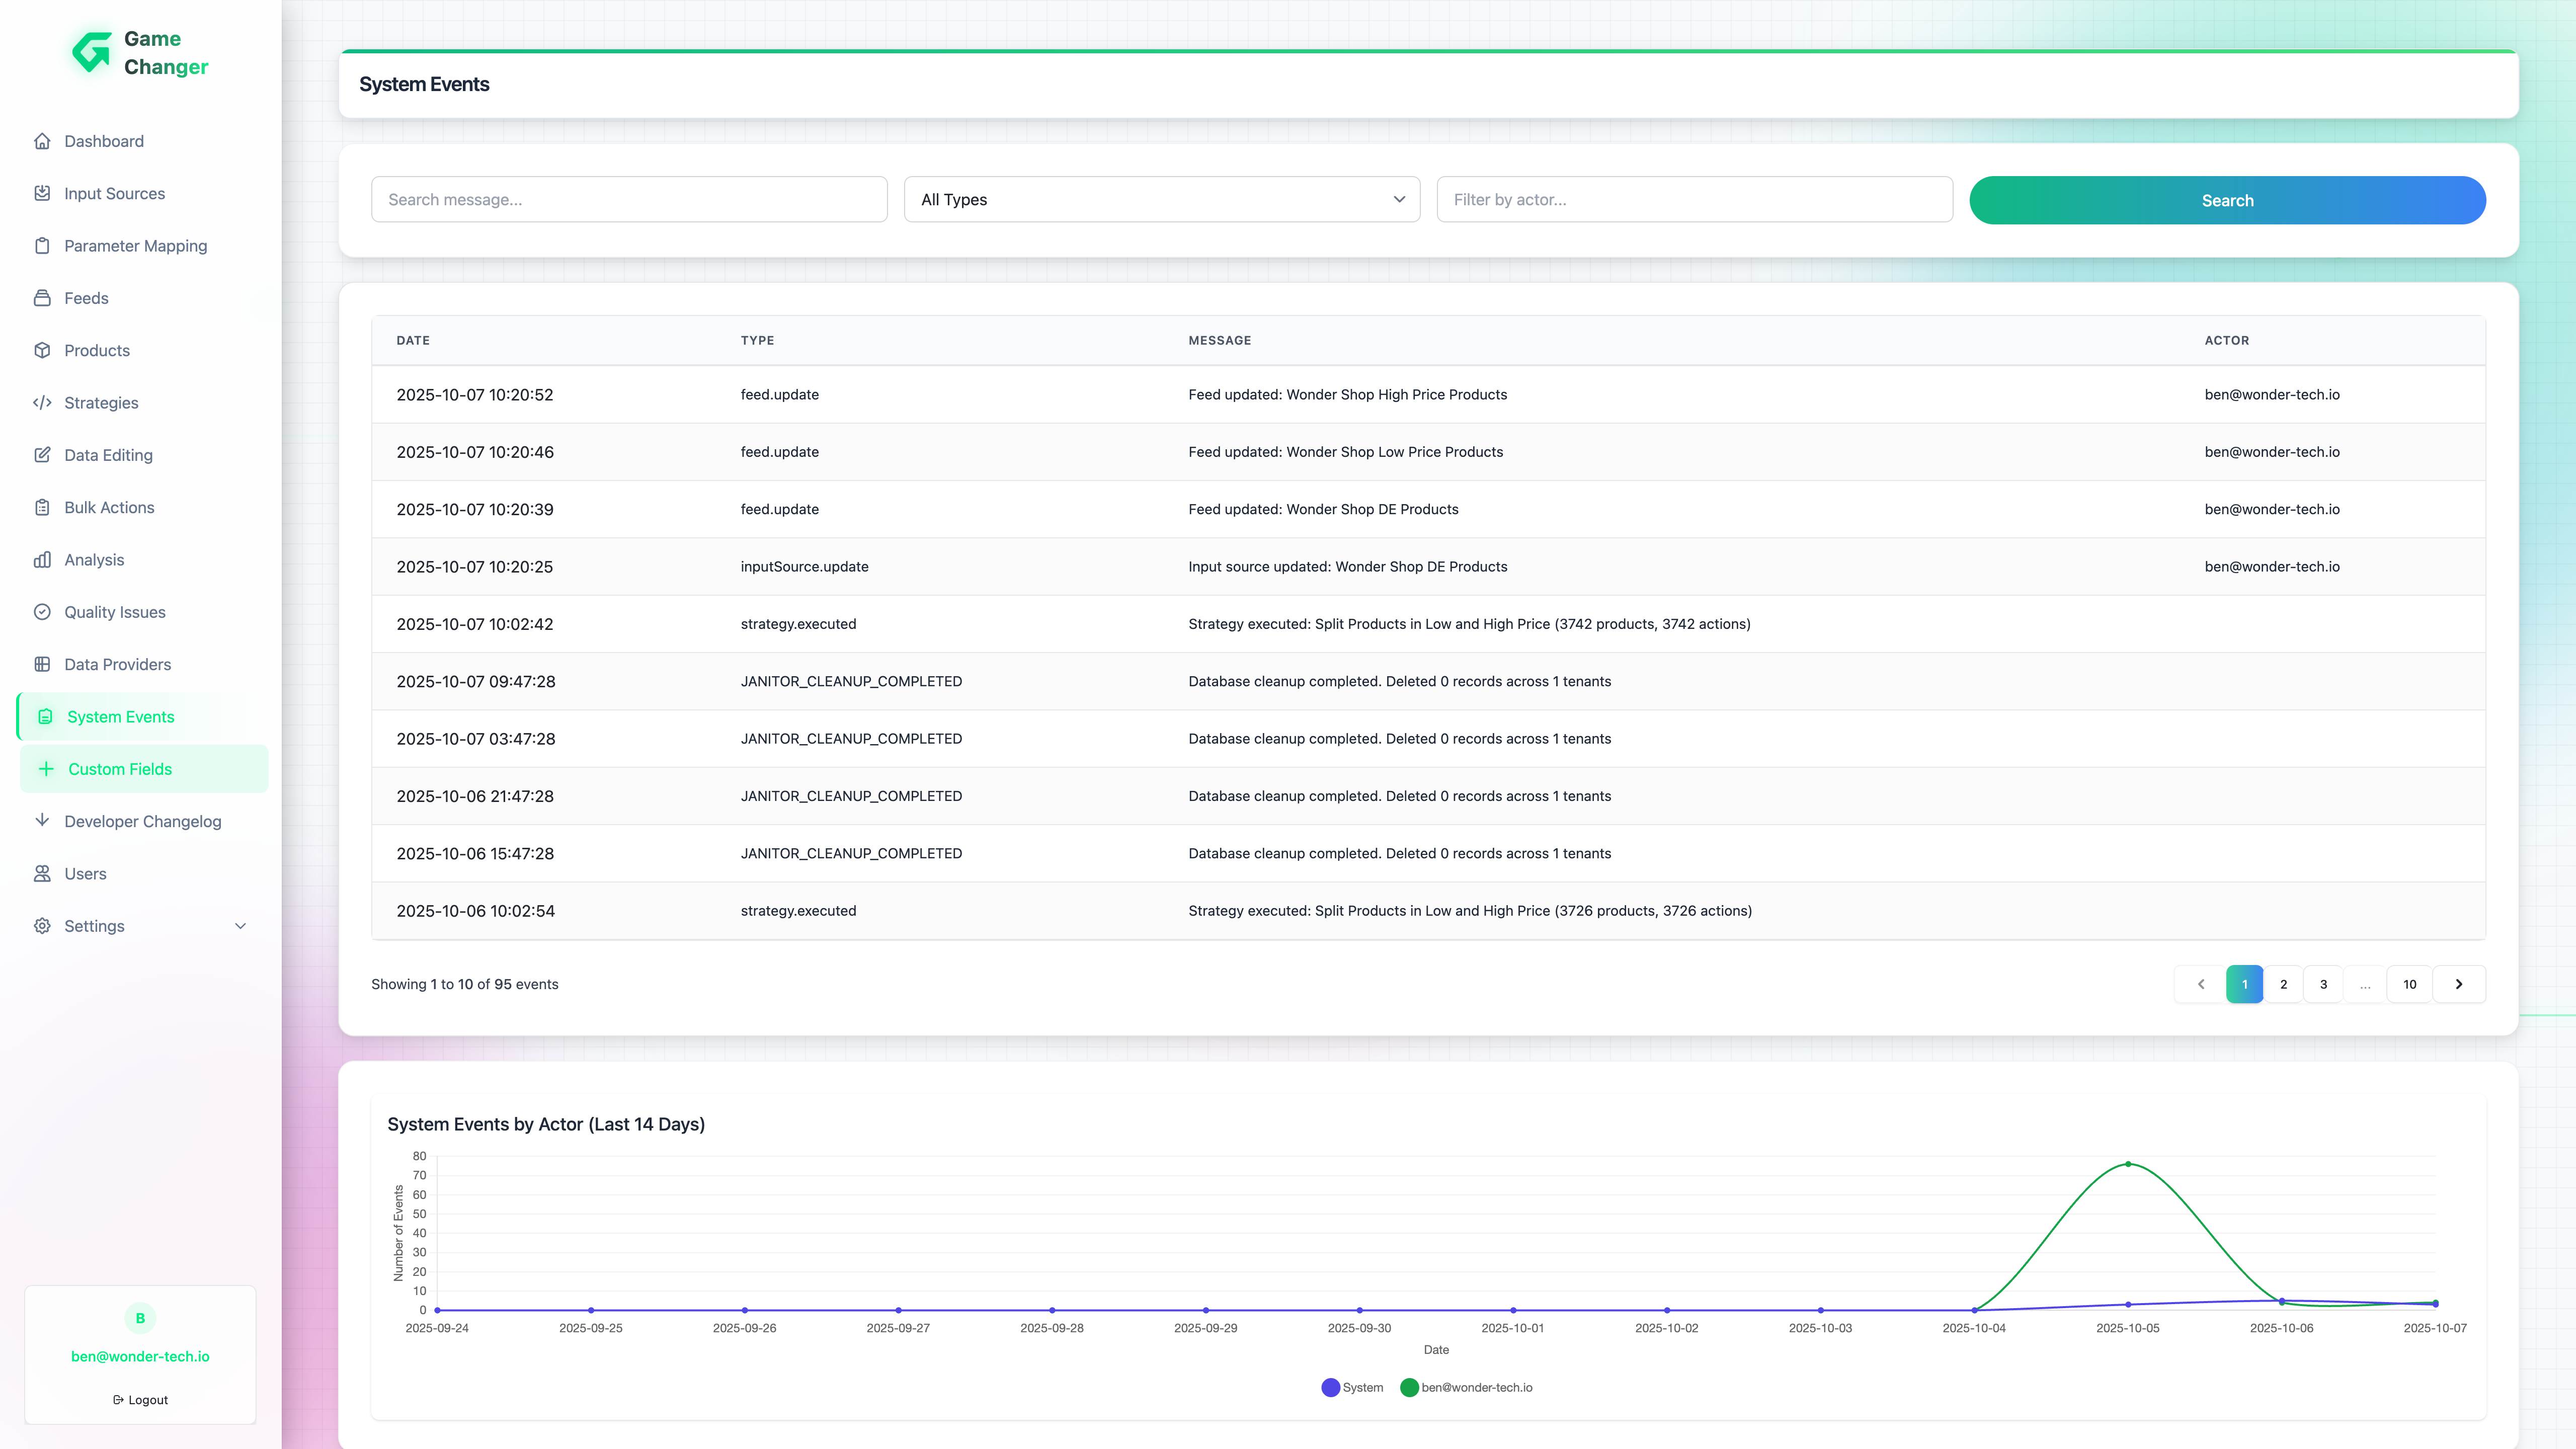Screen dimensions: 2576x1449
Task: Toggle System series in chart legend
Action: point(1352,1387)
